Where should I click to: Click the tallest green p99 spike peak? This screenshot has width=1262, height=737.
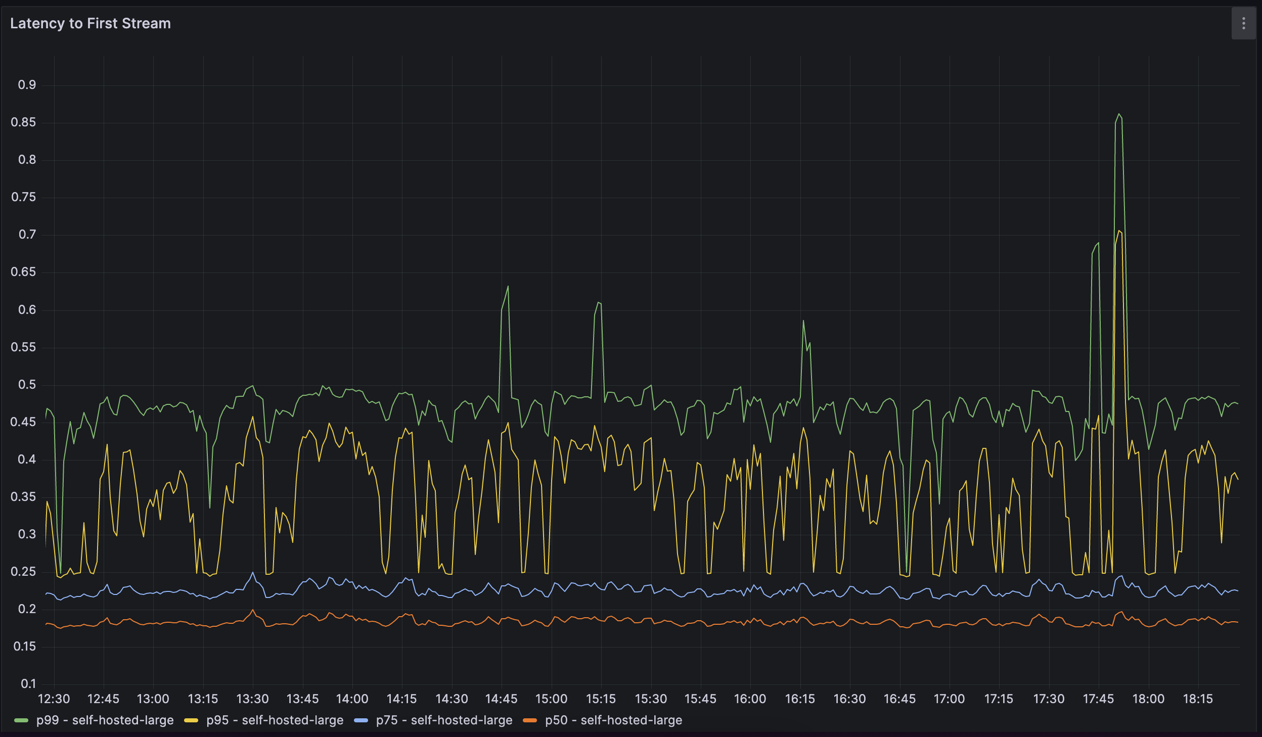(1119, 114)
